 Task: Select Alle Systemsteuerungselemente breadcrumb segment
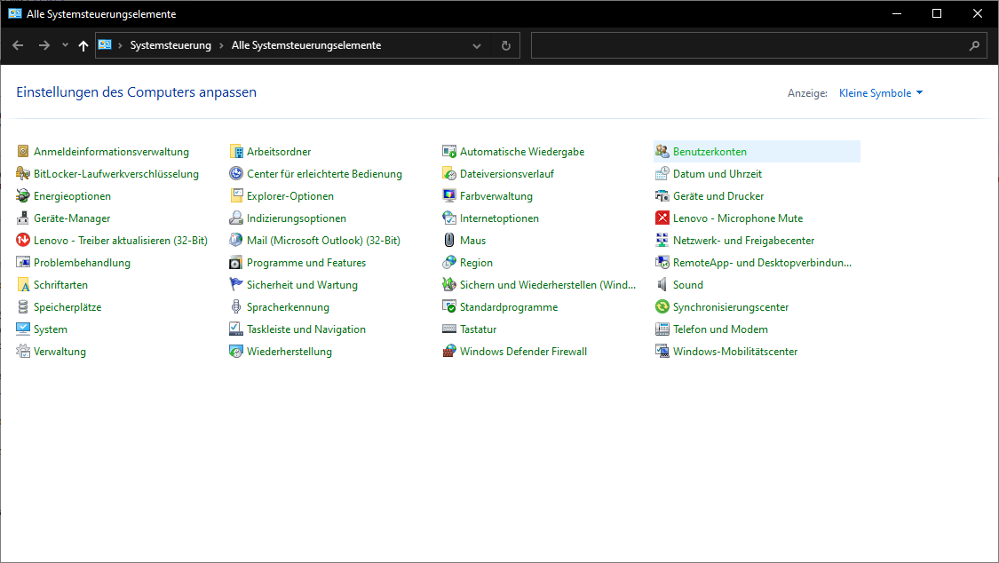305,45
